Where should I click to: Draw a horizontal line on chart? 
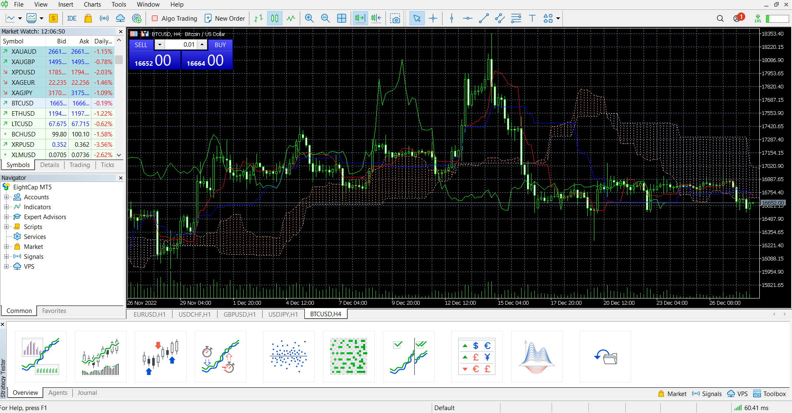(x=468, y=18)
